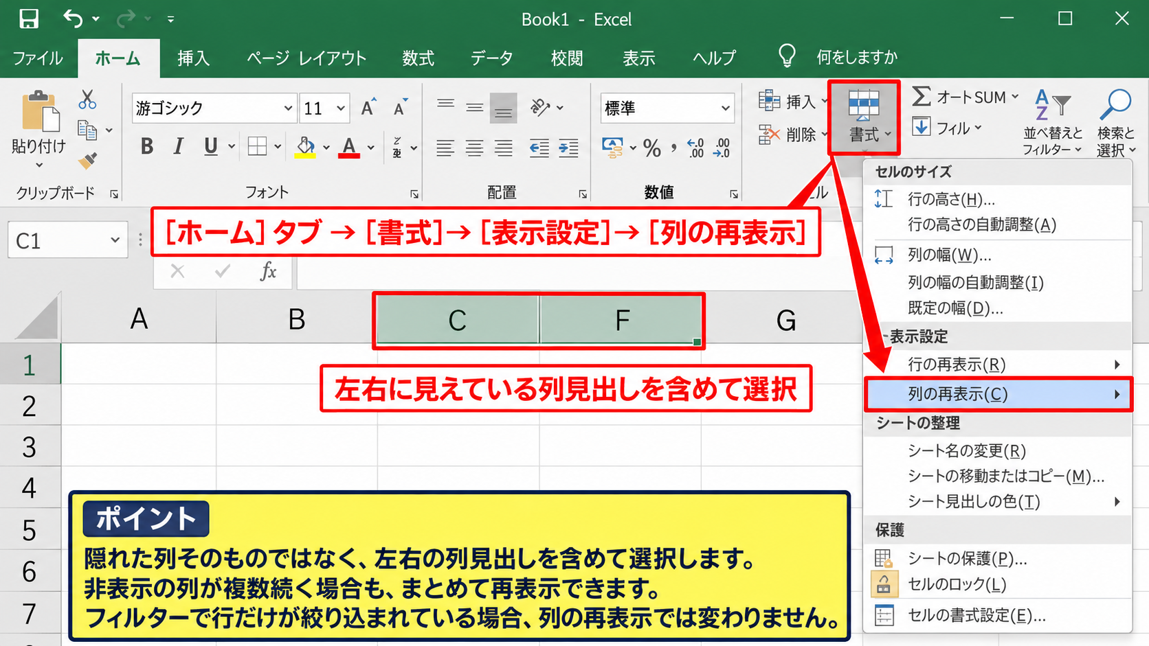The image size is (1149, 646).
Task: Click the Paste clipboard icon
Action: [x=40, y=111]
